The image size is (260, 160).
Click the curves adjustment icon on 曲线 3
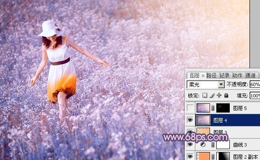tap(203, 145)
